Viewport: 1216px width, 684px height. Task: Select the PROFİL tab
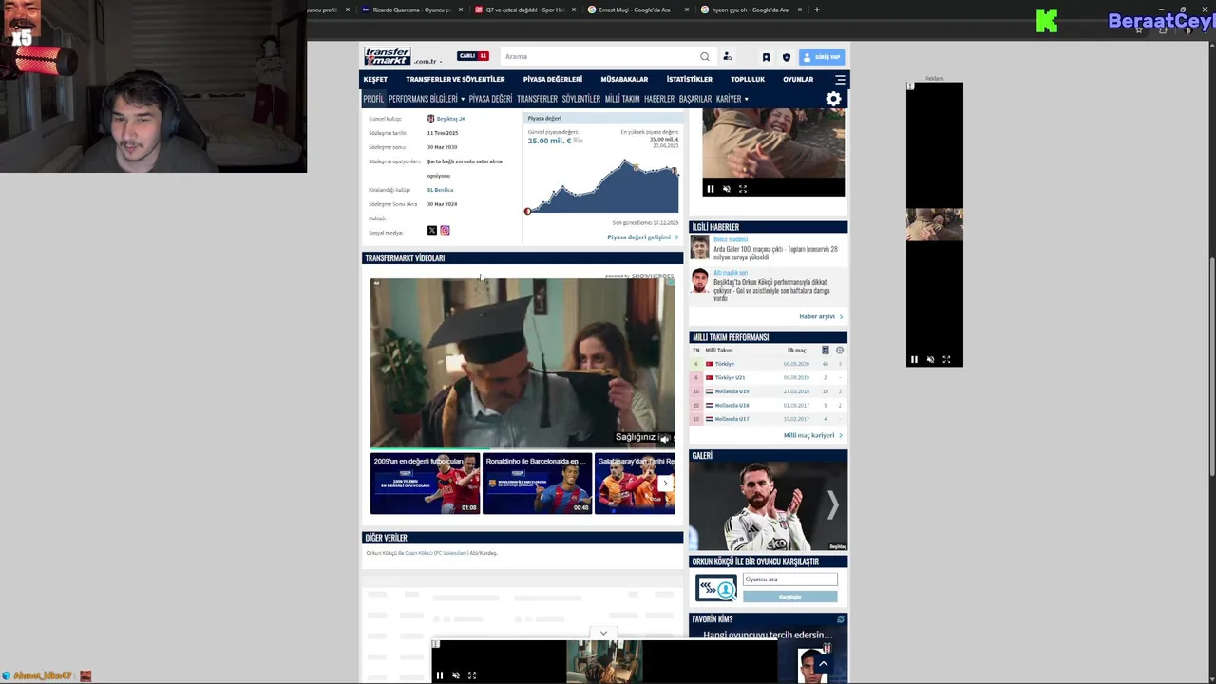coord(373,99)
